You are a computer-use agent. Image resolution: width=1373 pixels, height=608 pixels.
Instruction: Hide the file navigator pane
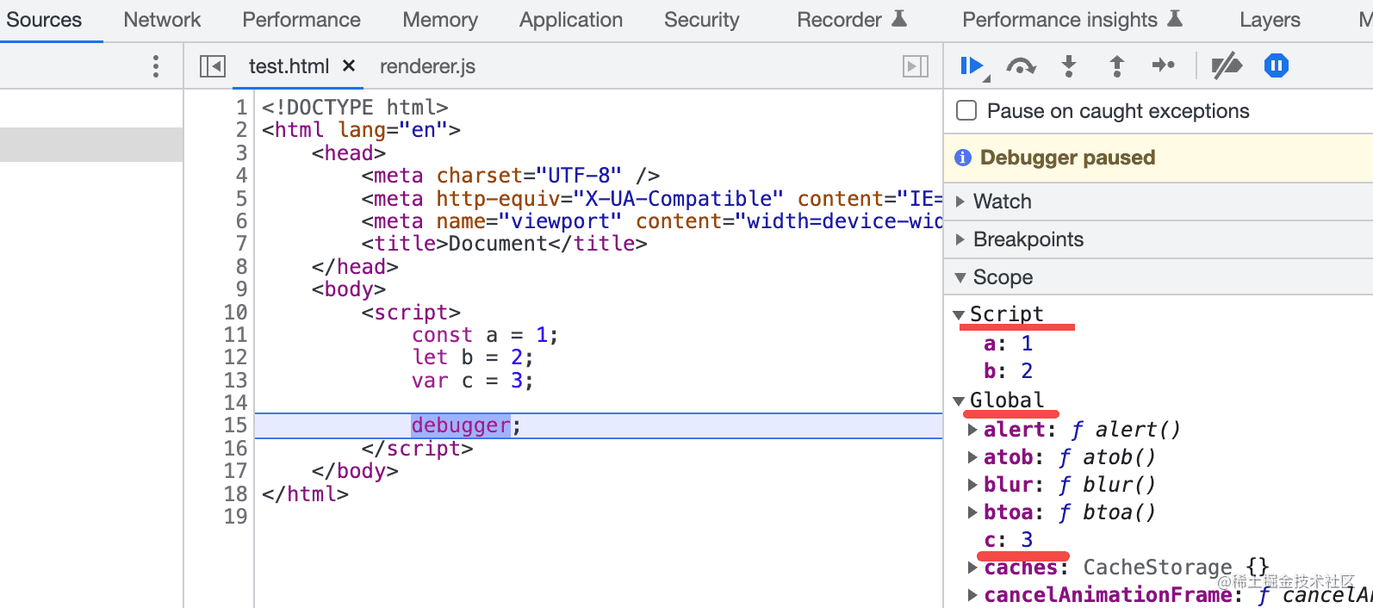213,66
